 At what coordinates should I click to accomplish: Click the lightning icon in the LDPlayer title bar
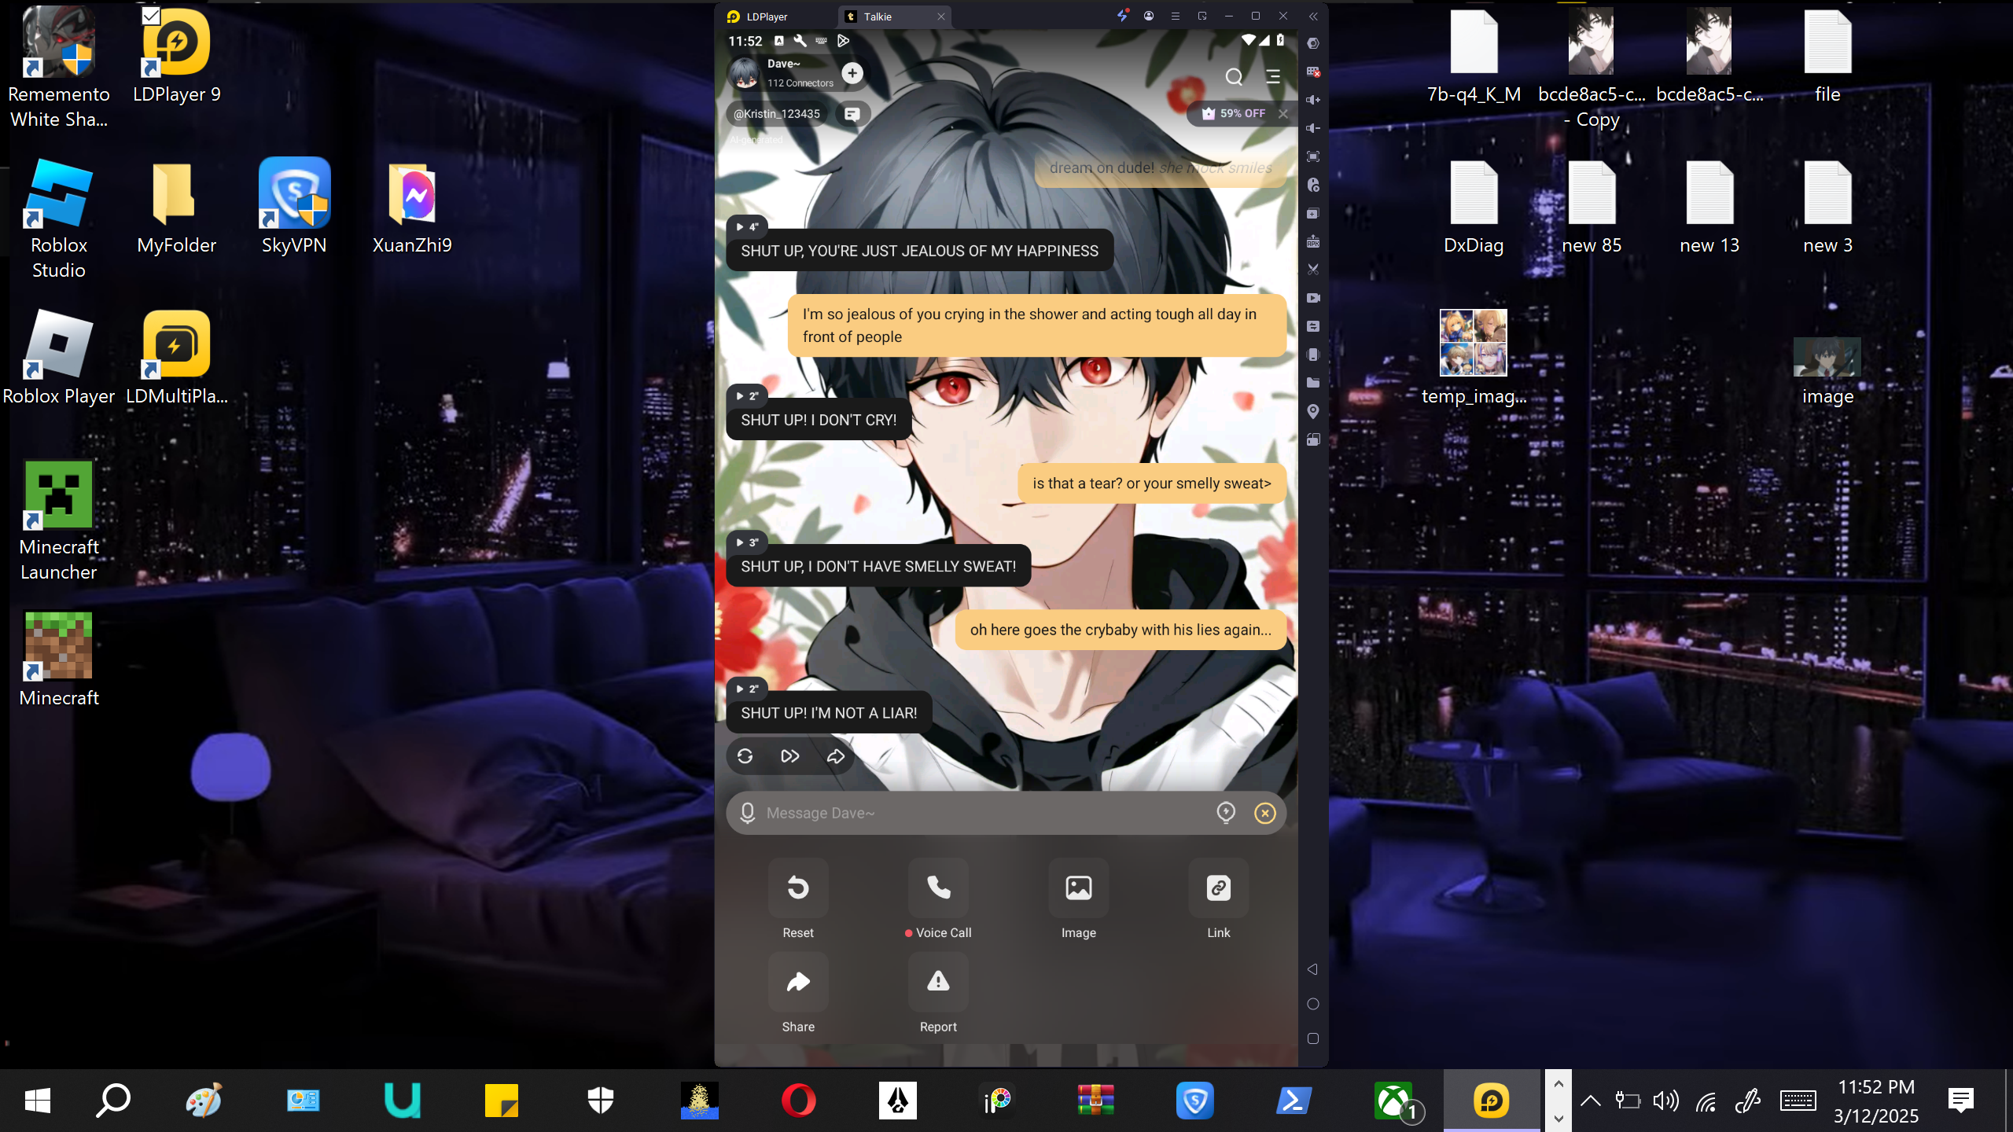tap(1123, 16)
